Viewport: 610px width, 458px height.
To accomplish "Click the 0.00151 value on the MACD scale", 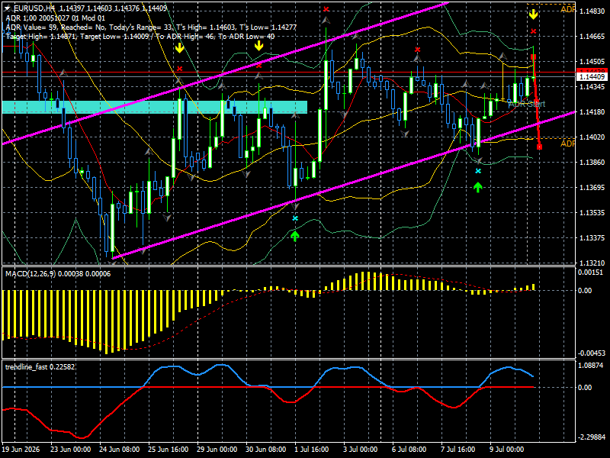I will pyautogui.click(x=590, y=273).
